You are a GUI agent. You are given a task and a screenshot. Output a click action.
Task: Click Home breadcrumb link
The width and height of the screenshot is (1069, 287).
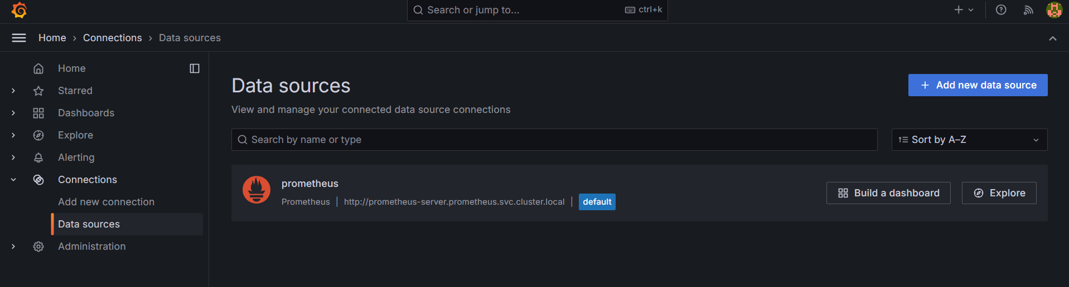tap(52, 38)
